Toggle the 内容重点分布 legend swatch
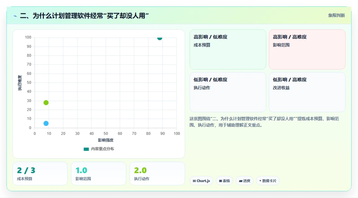The width and height of the screenshot is (358, 198). [86, 149]
